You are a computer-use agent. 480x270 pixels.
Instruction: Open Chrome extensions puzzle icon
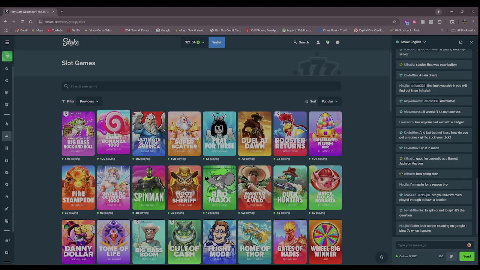coord(439,22)
